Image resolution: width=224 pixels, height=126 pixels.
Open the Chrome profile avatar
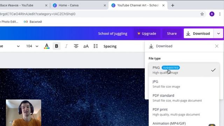tap(212, 14)
